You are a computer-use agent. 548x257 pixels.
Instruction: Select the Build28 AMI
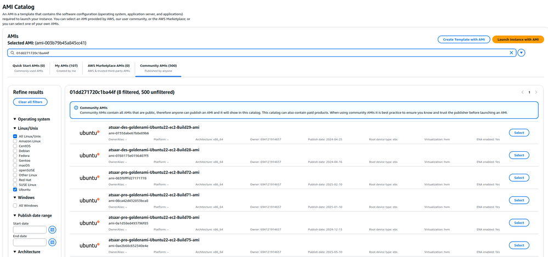519,155
